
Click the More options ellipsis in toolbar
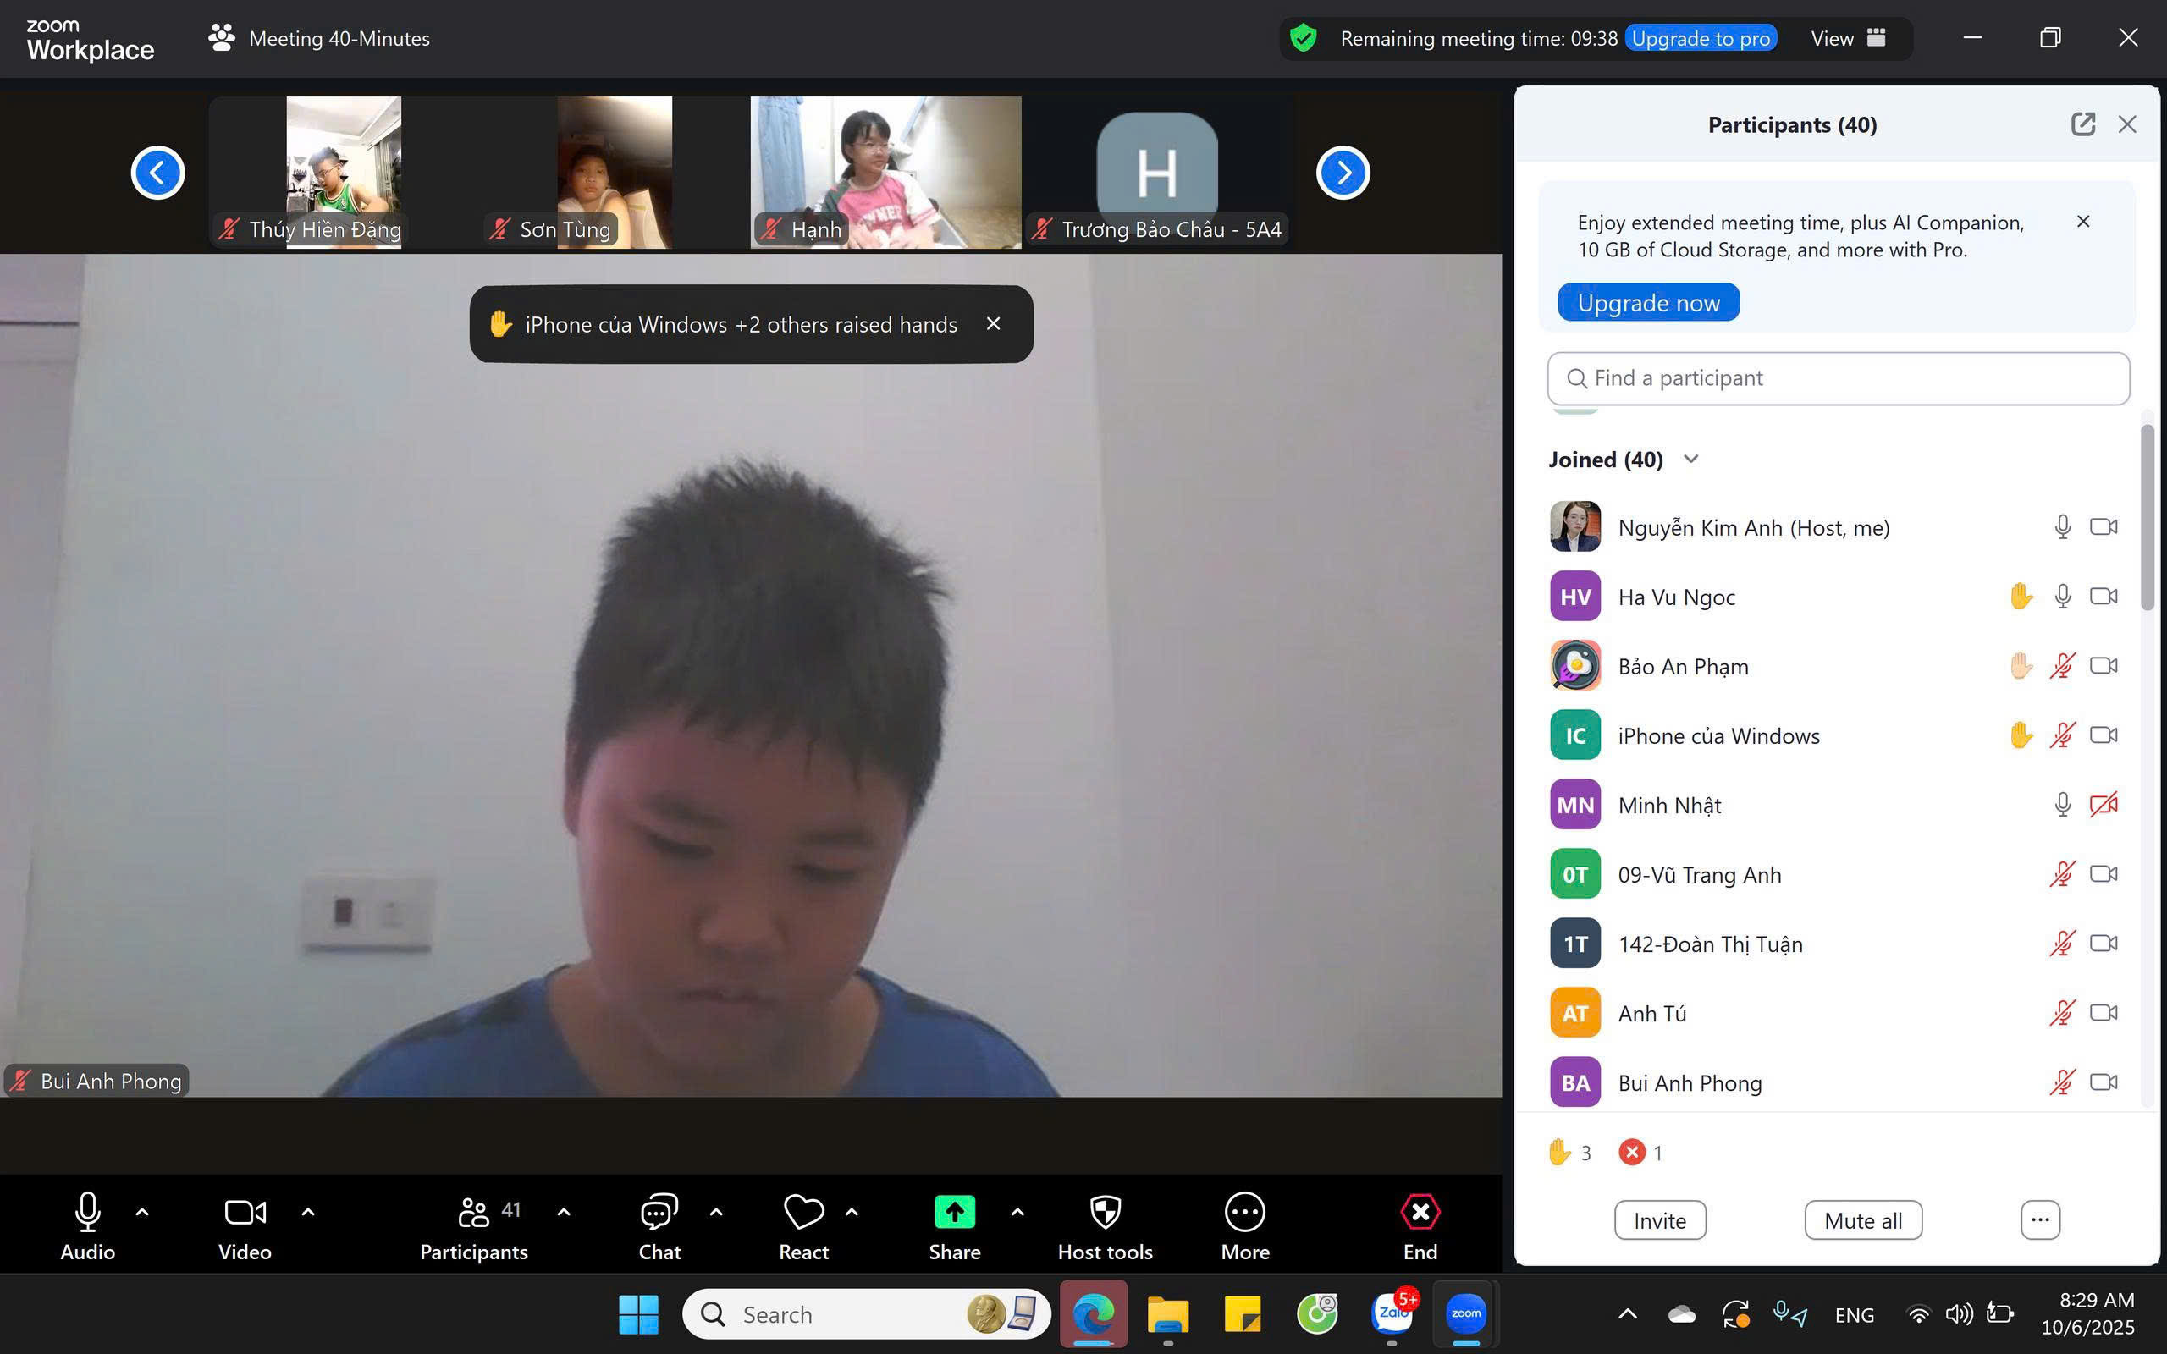[x=1244, y=1213]
